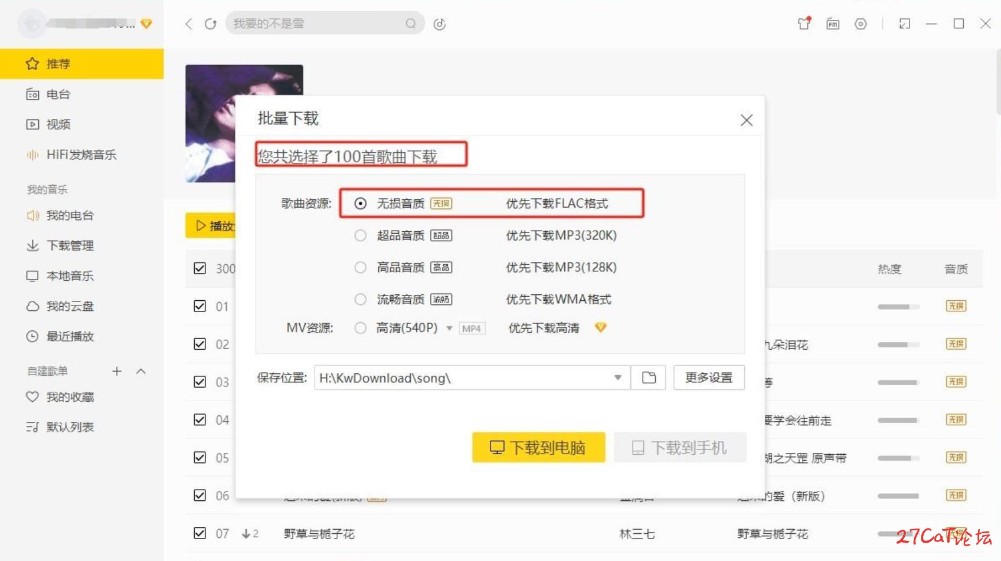Image resolution: width=1001 pixels, height=561 pixels.
Task: Open the skin shirt icon
Action: (804, 24)
